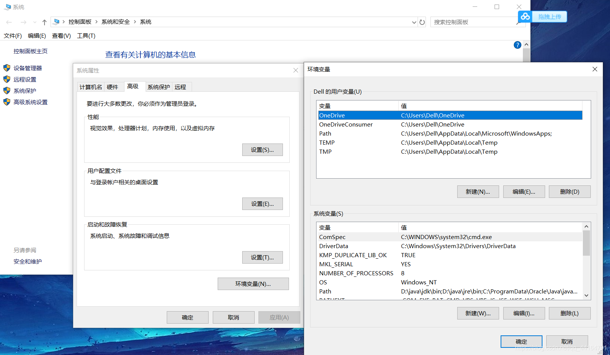610x355 pixels.
Task: Open 远程设置 from the left sidebar
Action: (x=24, y=79)
